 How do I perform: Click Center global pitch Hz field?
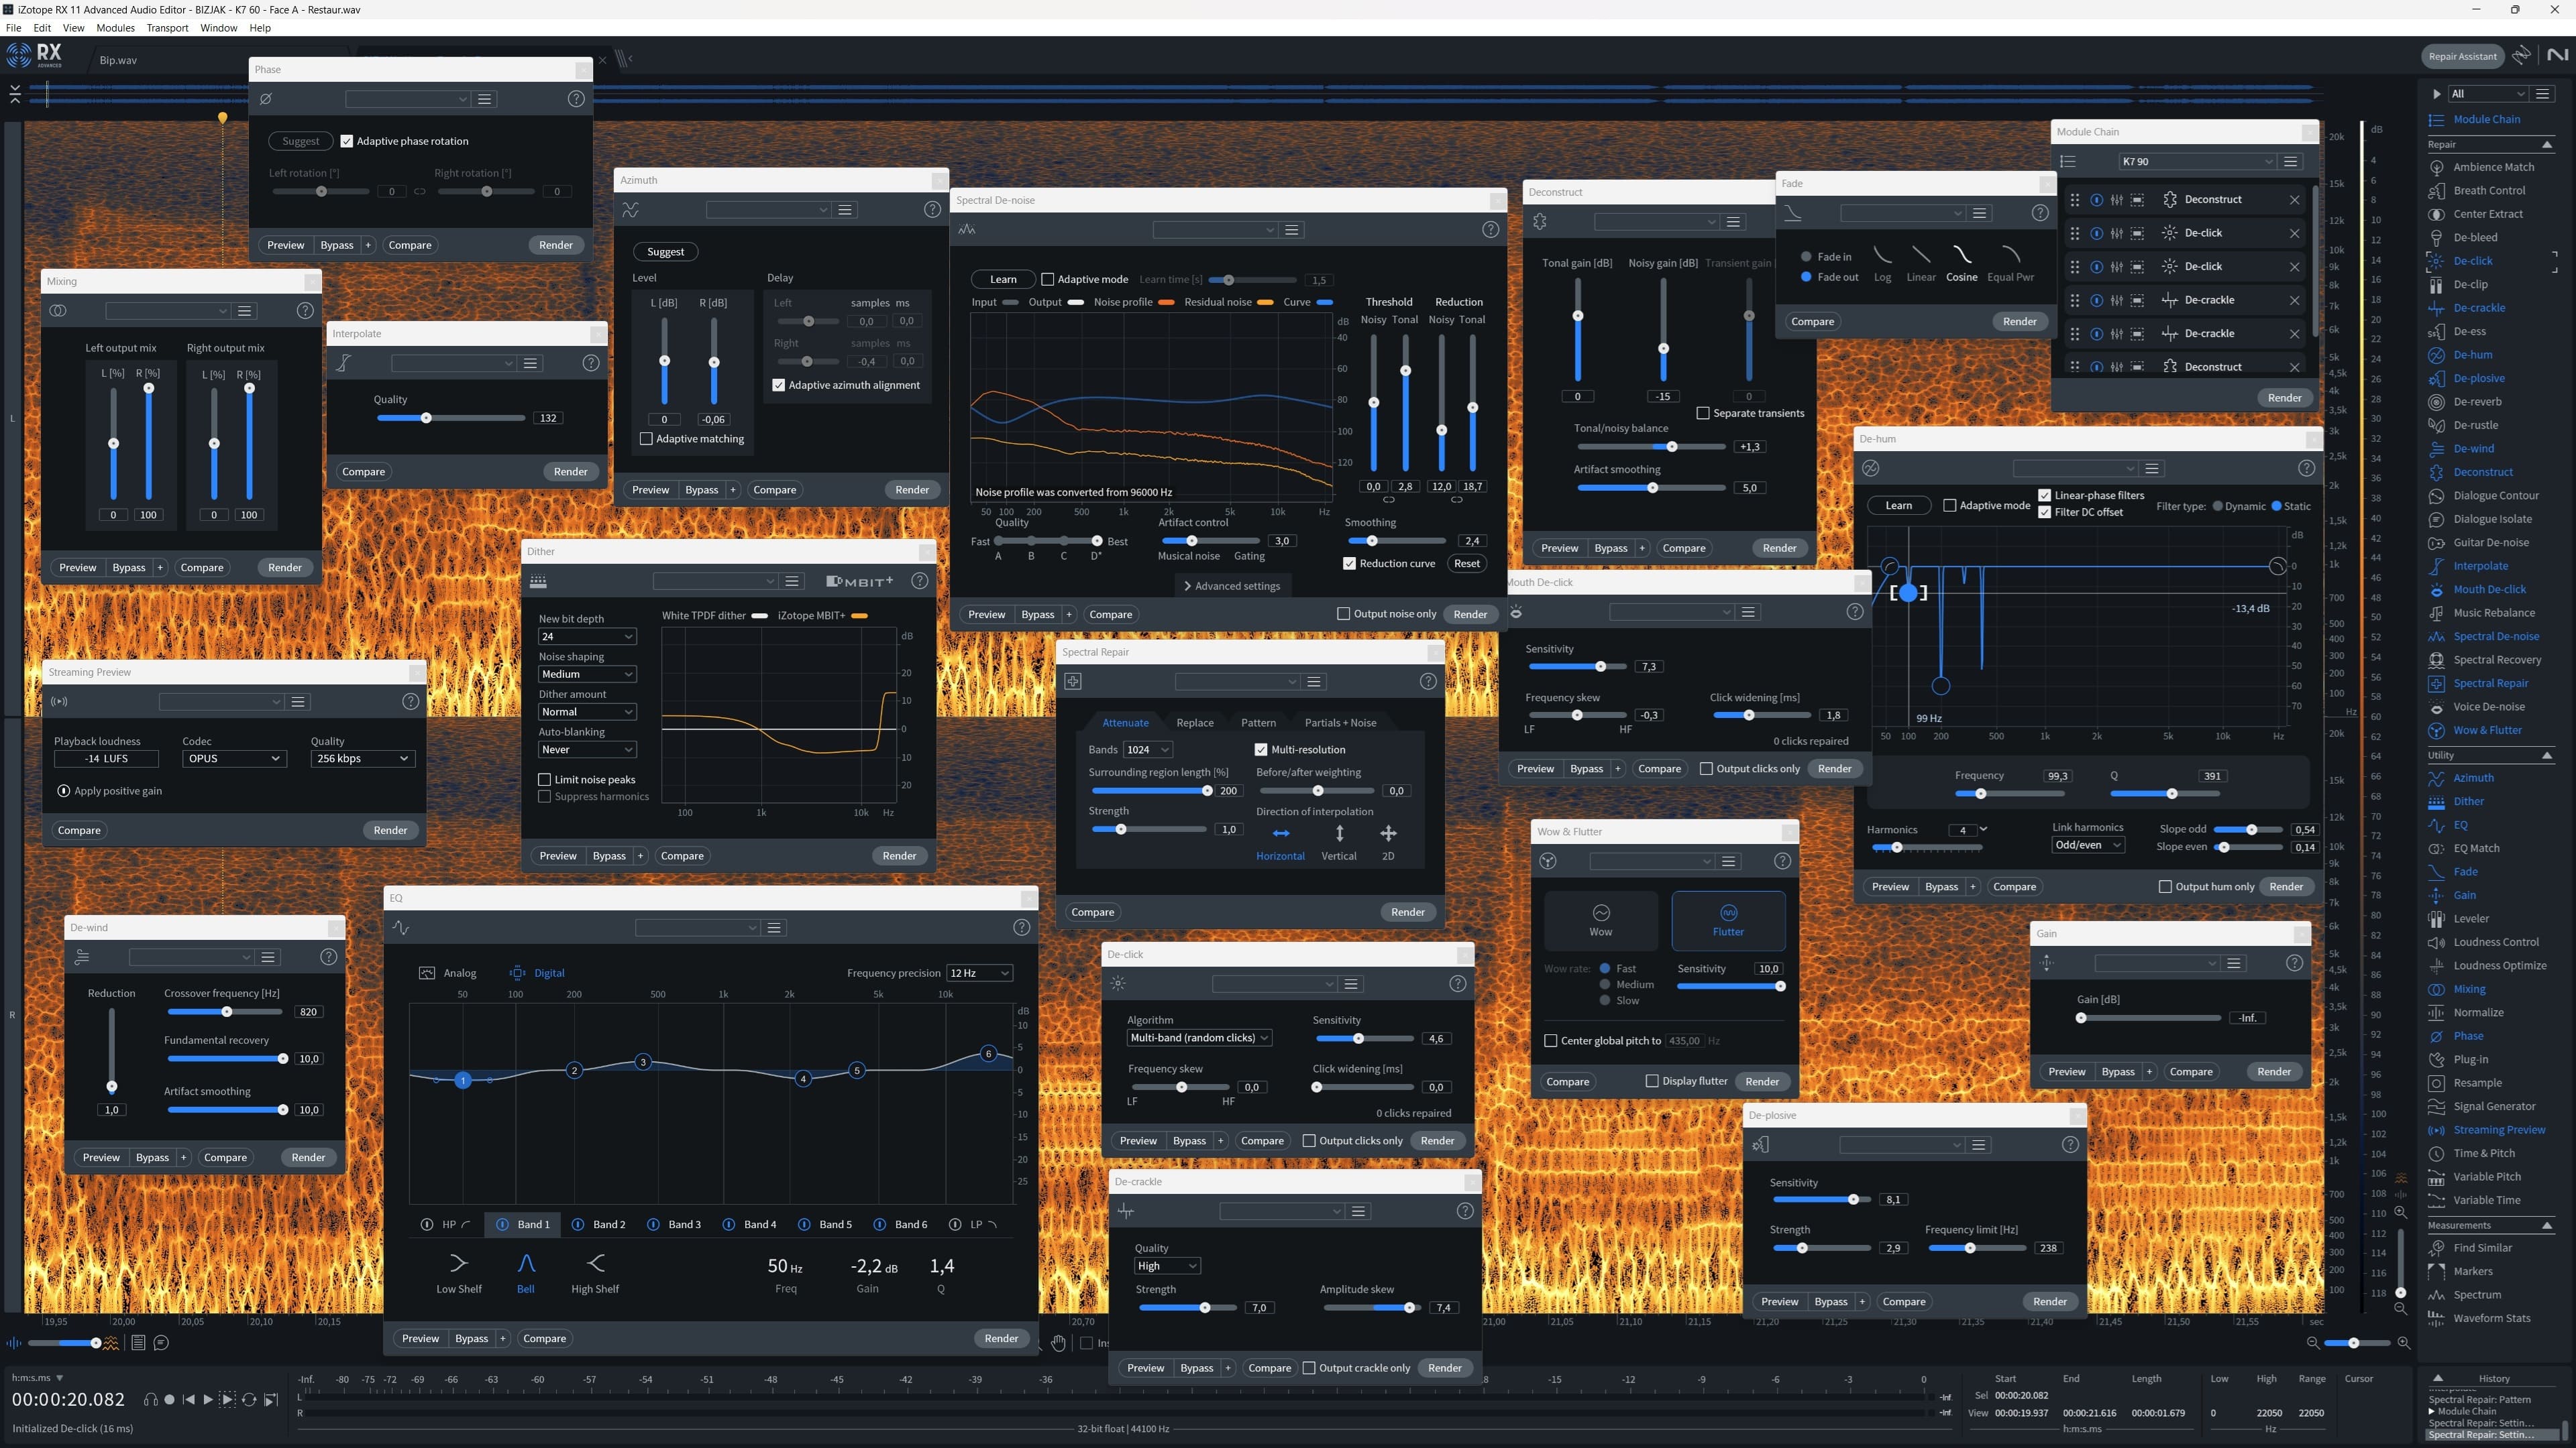tap(1684, 1040)
